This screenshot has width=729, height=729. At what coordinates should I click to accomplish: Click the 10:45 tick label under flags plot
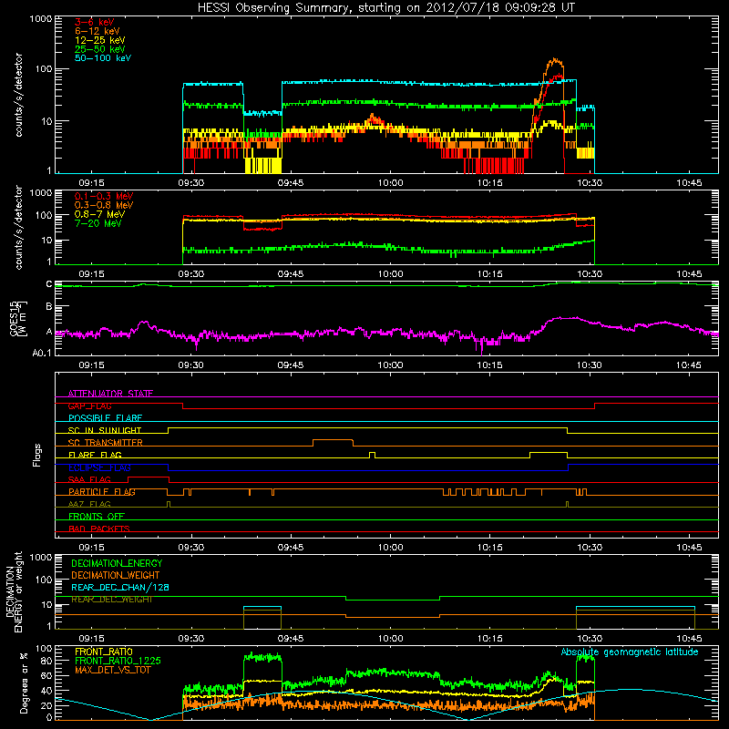[x=689, y=548]
